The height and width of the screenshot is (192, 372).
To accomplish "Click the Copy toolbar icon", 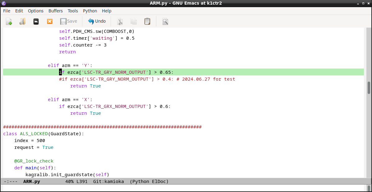I will click(x=134, y=21).
